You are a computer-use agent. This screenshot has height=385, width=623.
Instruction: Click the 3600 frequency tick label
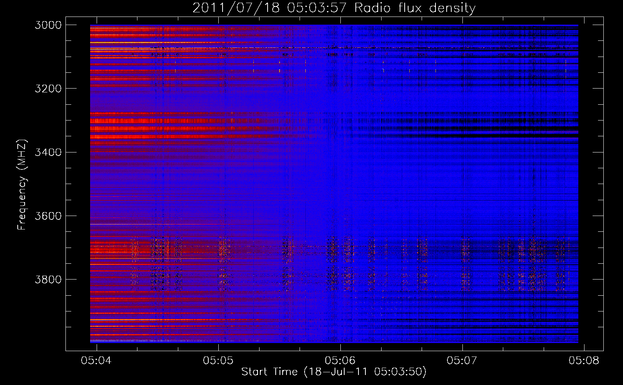pos(48,216)
